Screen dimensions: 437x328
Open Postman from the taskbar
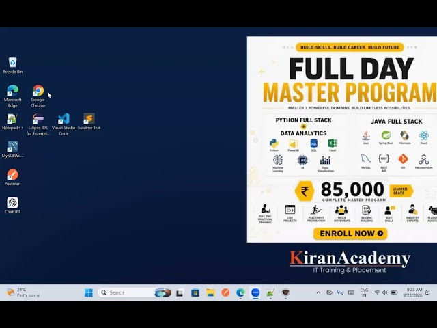click(225, 292)
